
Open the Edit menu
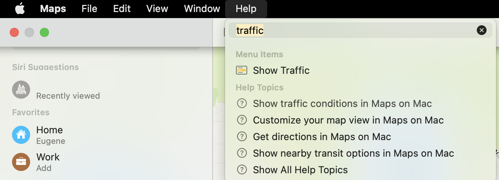[122, 9]
